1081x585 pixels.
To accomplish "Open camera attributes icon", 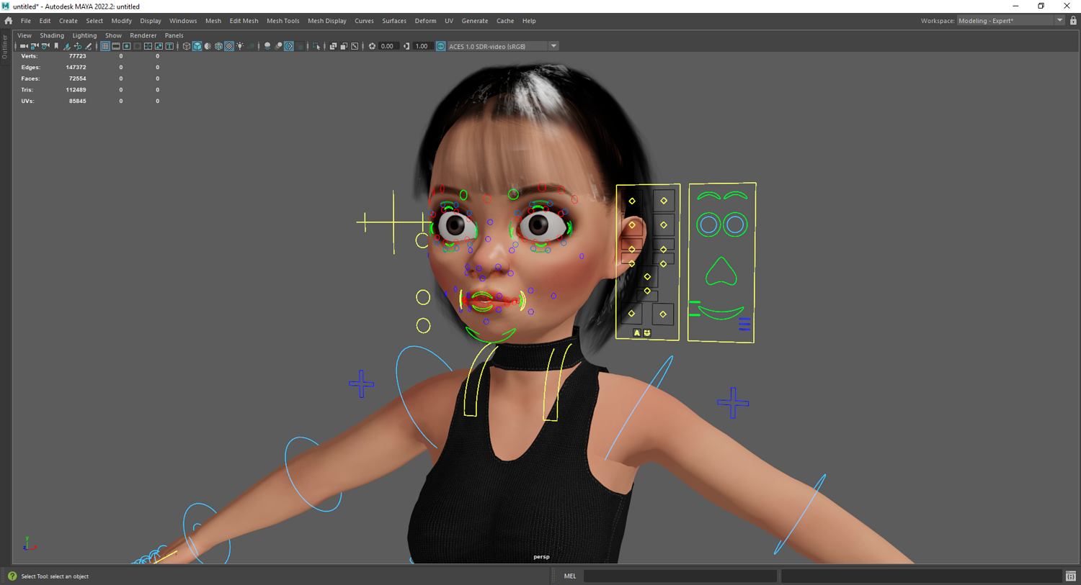I will click(45, 46).
